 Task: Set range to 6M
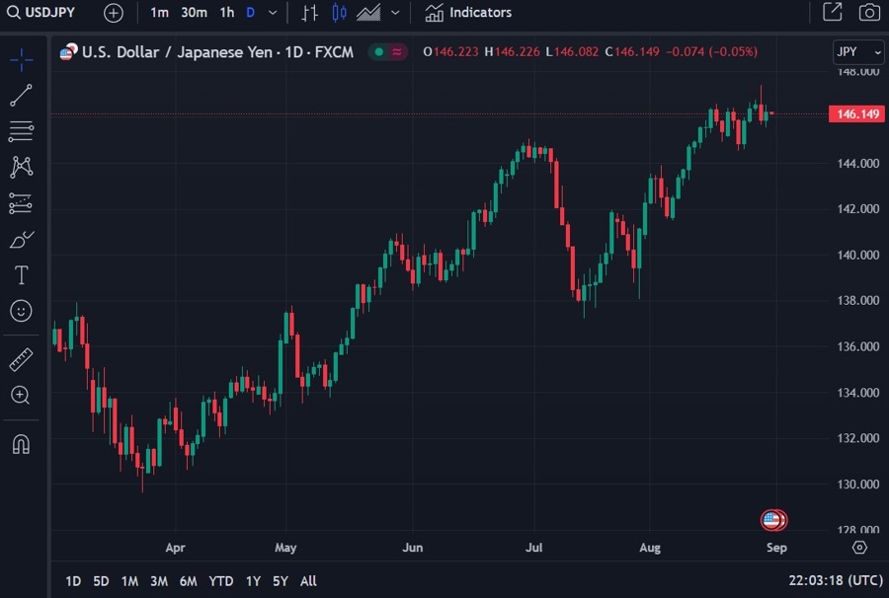click(x=189, y=581)
